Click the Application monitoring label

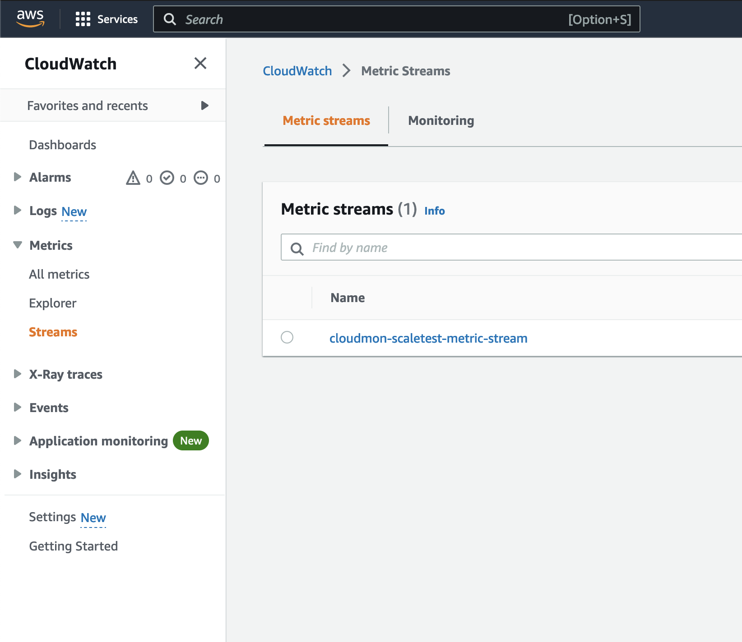click(98, 441)
